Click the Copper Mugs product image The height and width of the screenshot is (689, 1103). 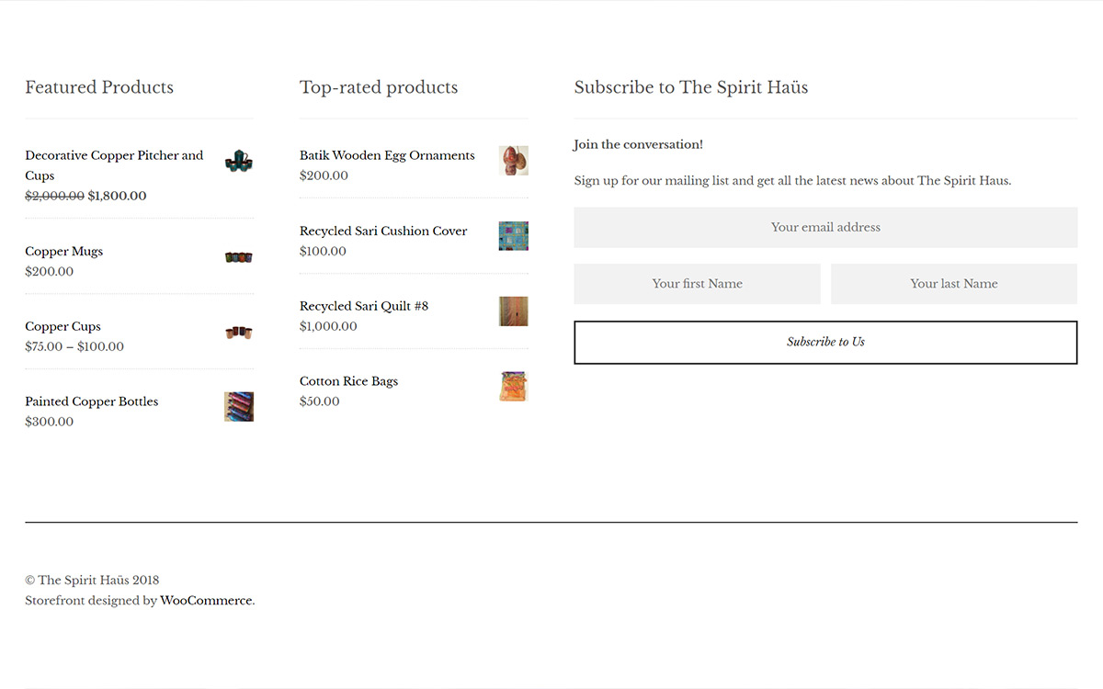239,256
